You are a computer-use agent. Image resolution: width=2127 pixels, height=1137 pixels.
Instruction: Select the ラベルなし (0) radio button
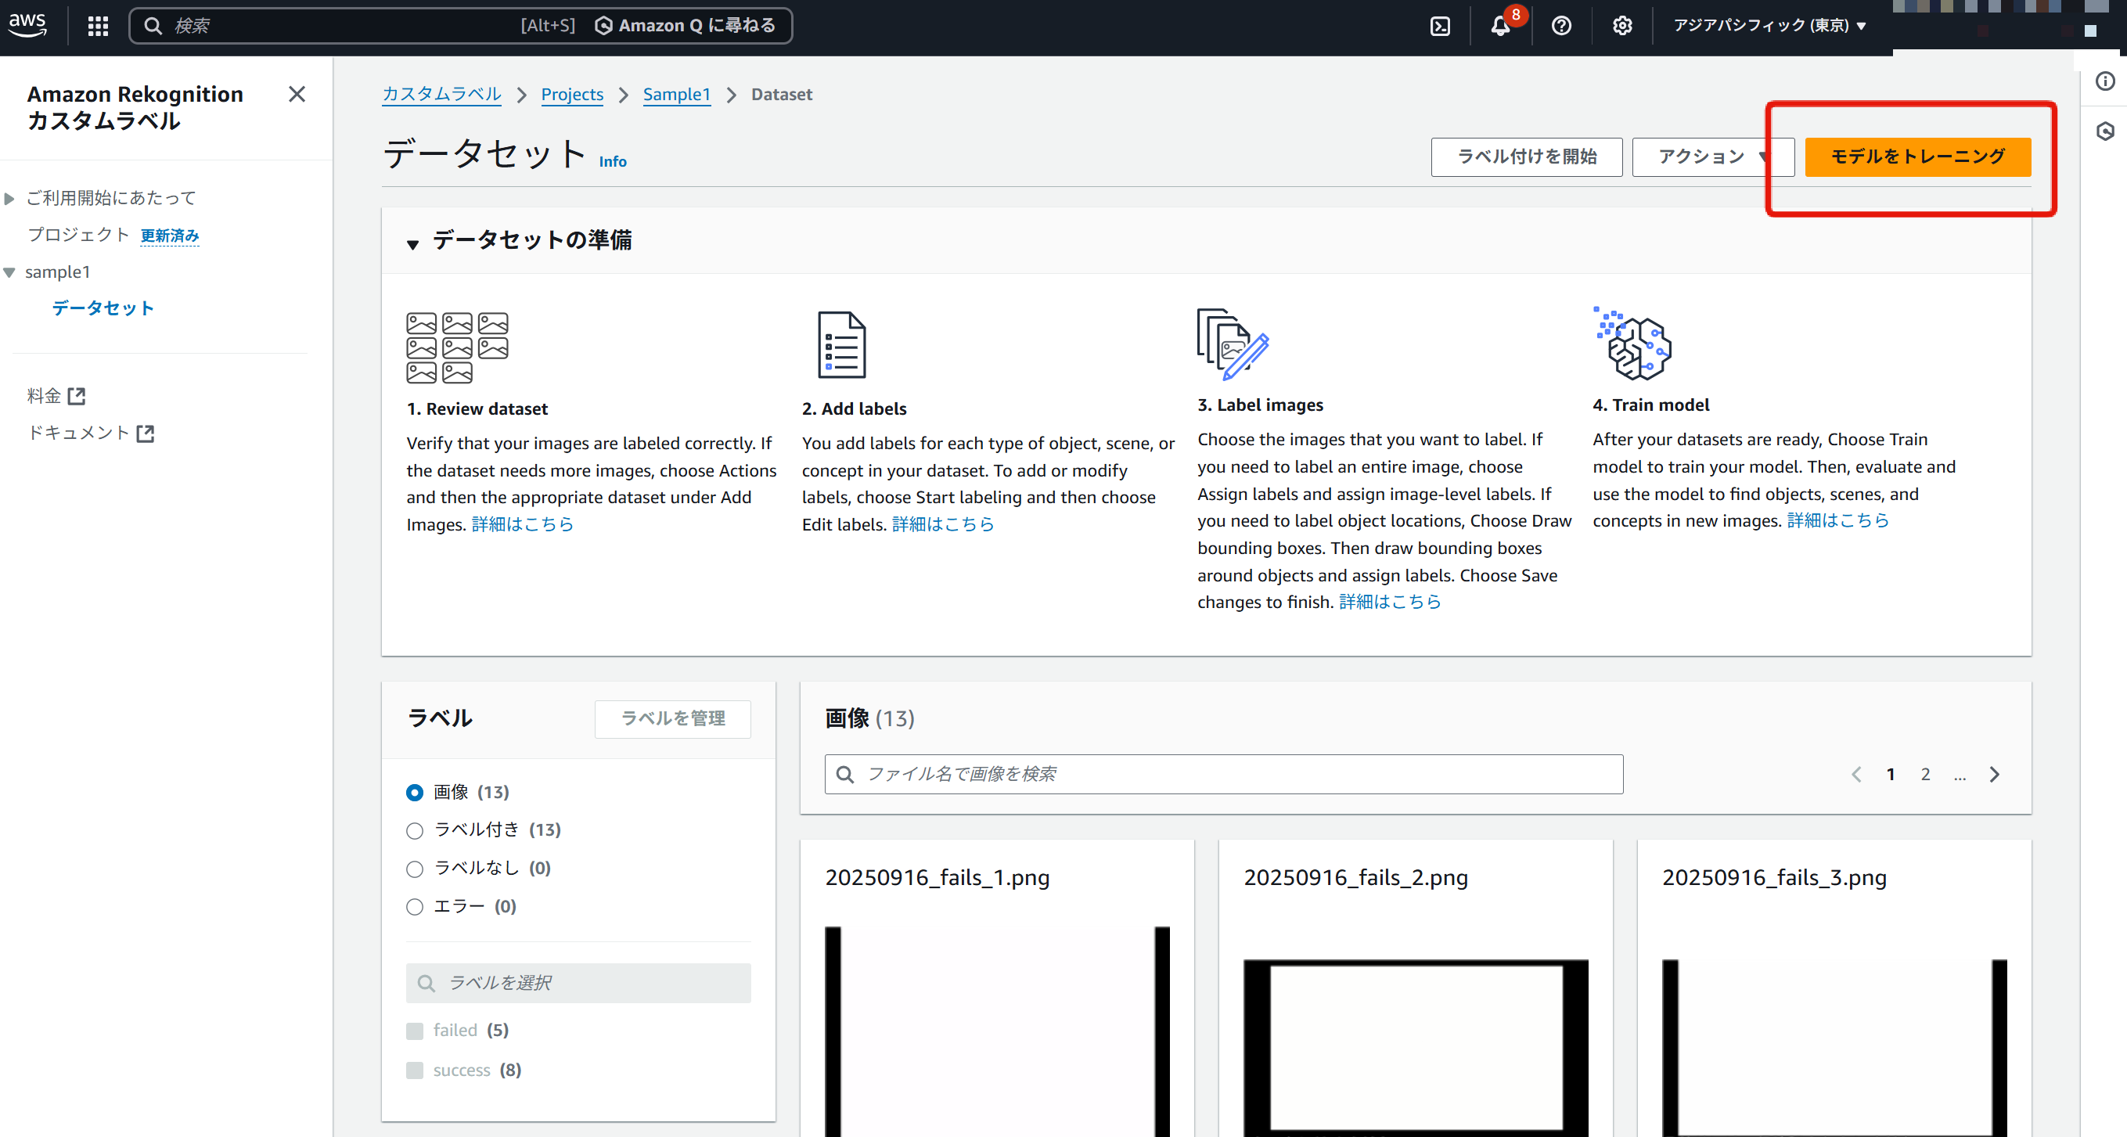415,869
